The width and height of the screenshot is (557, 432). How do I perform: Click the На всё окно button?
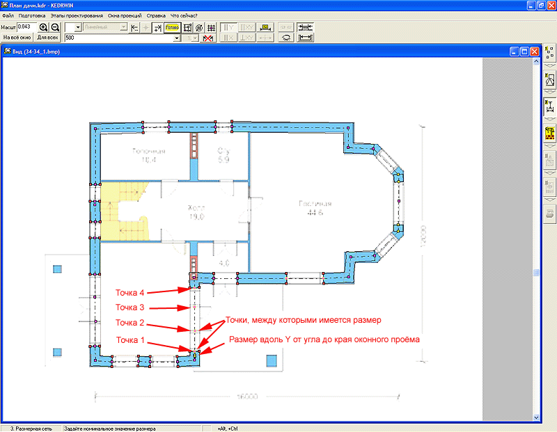pos(17,38)
